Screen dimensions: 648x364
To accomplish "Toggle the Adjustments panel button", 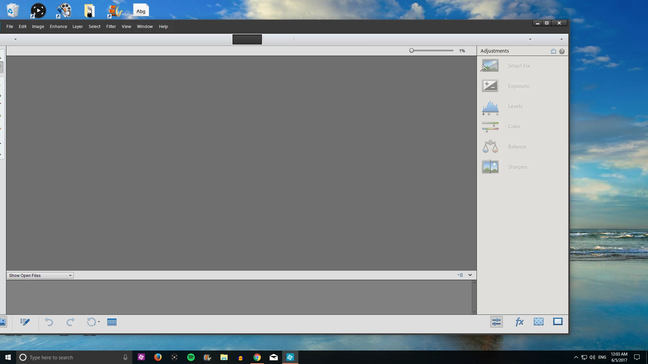I will point(496,322).
